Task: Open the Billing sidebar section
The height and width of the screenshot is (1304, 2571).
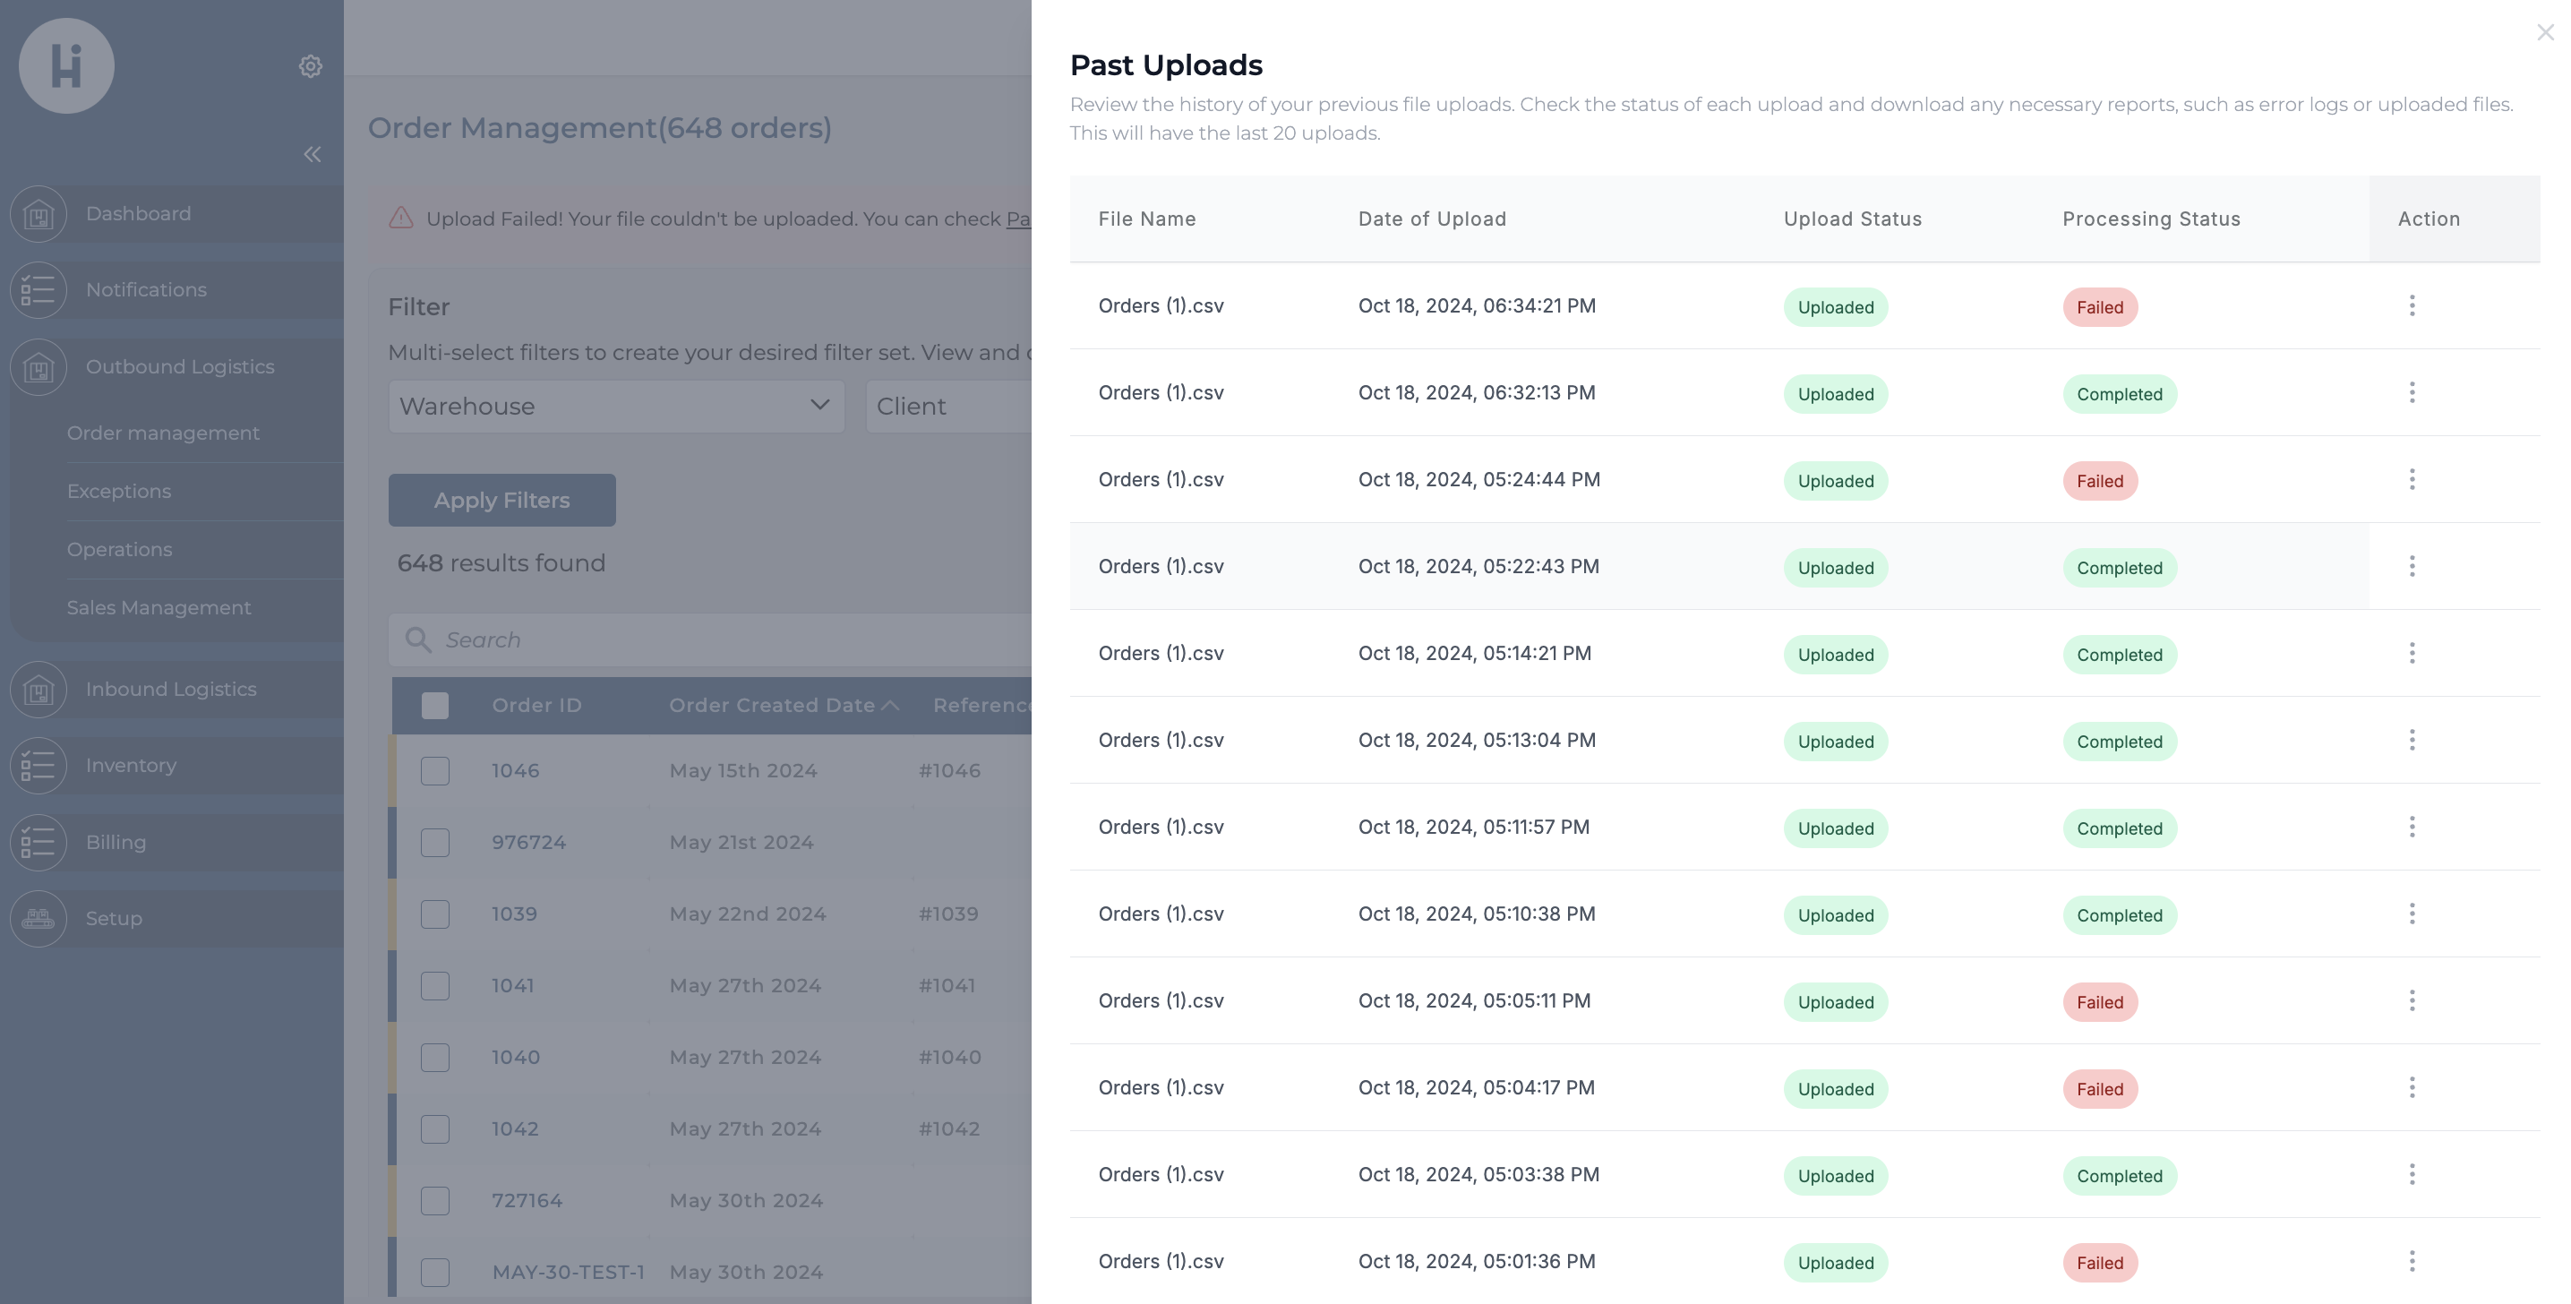Action: [x=116, y=843]
